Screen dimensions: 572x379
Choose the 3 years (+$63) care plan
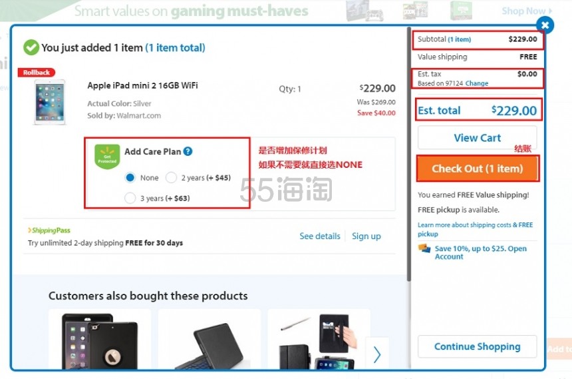(x=130, y=198)
